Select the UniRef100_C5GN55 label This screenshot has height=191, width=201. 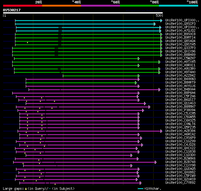(x=180, y=117)
